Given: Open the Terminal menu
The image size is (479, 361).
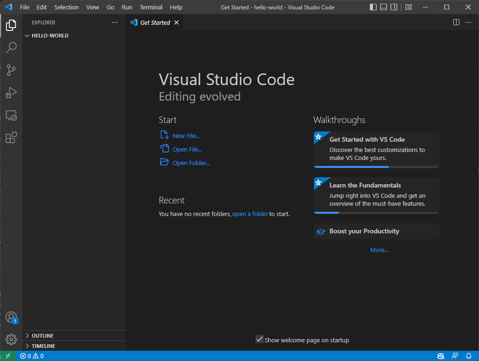Looking at the screenshot, I should coord(151,7).
